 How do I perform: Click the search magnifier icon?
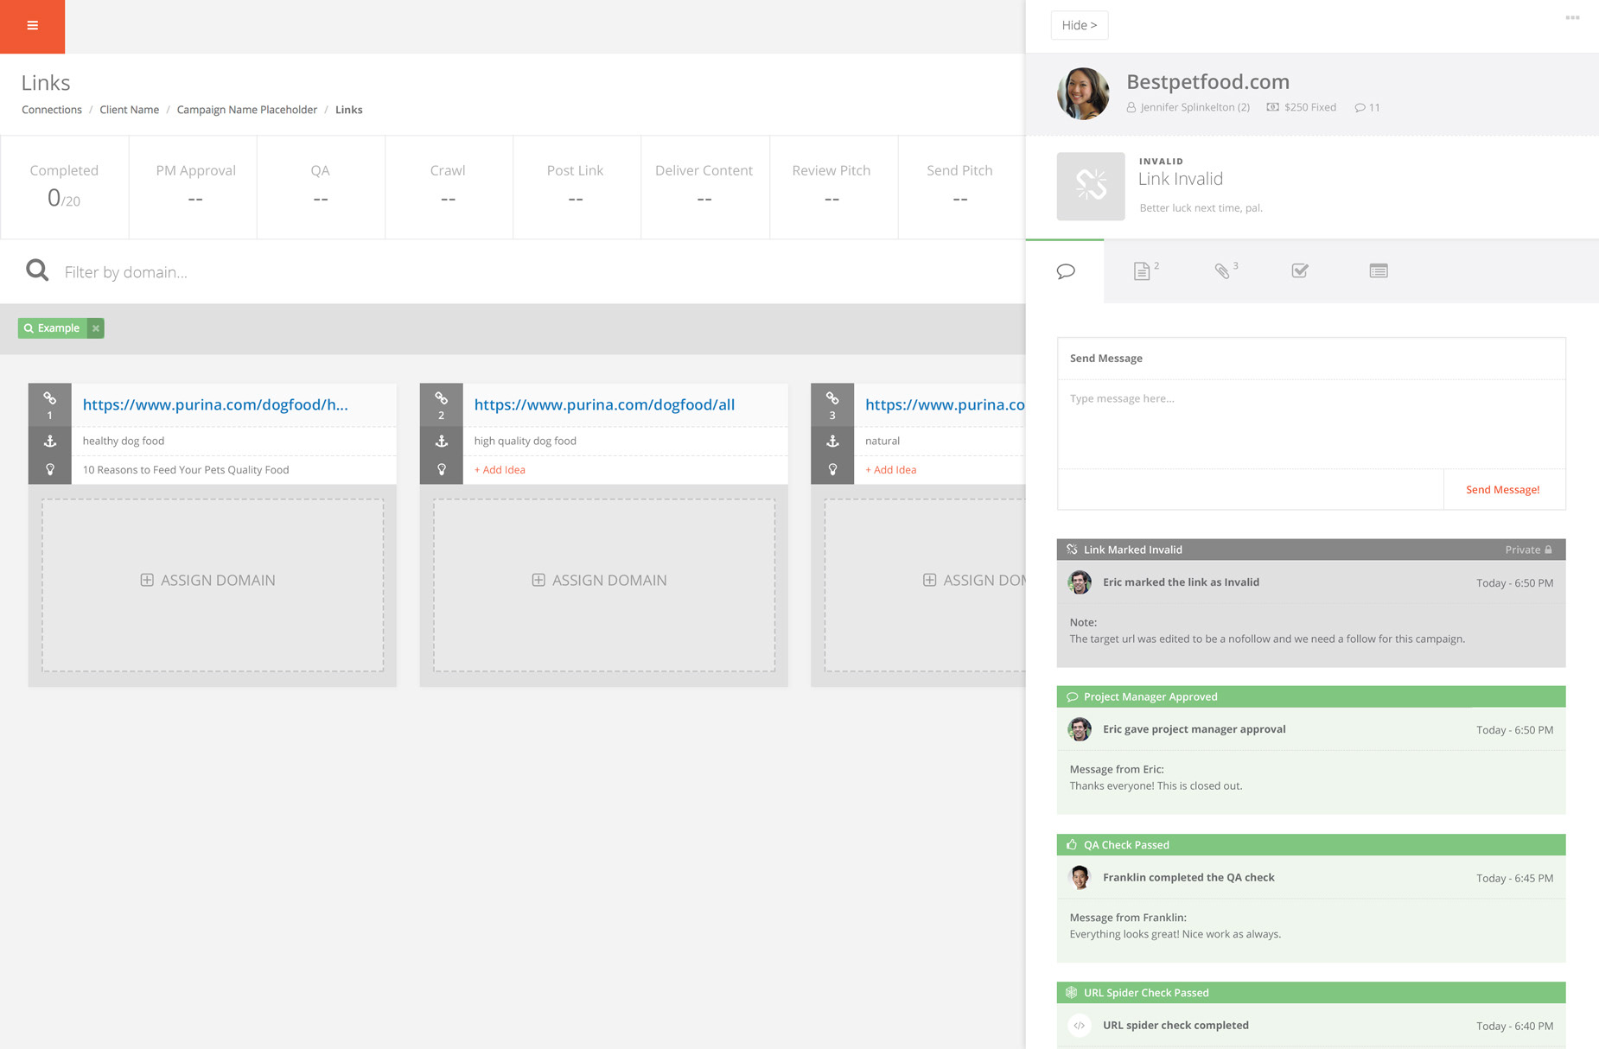coord(37,270)
